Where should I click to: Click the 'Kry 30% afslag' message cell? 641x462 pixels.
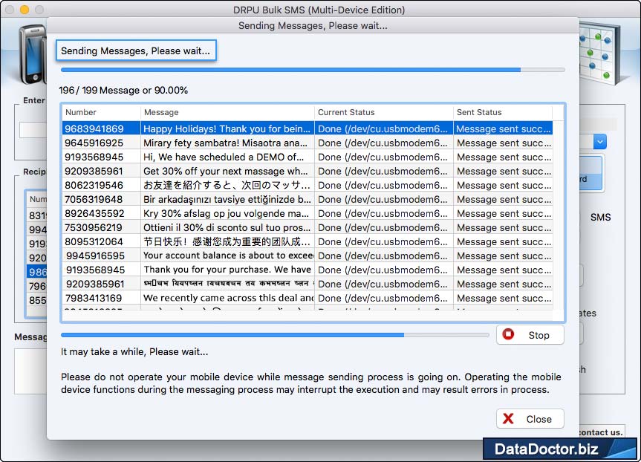(227, 213)
